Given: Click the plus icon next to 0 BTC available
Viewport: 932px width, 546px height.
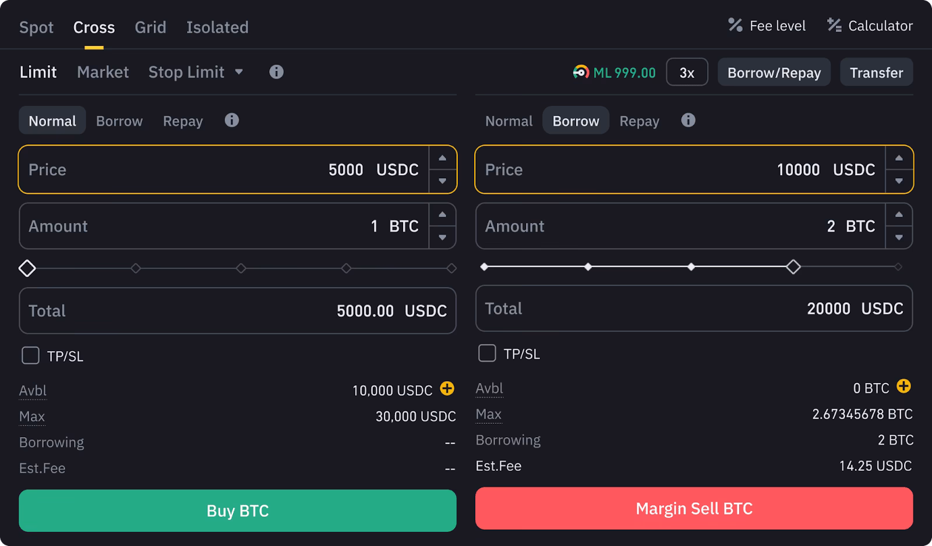Looking at the screenshot, I should [x=903, y=387].
